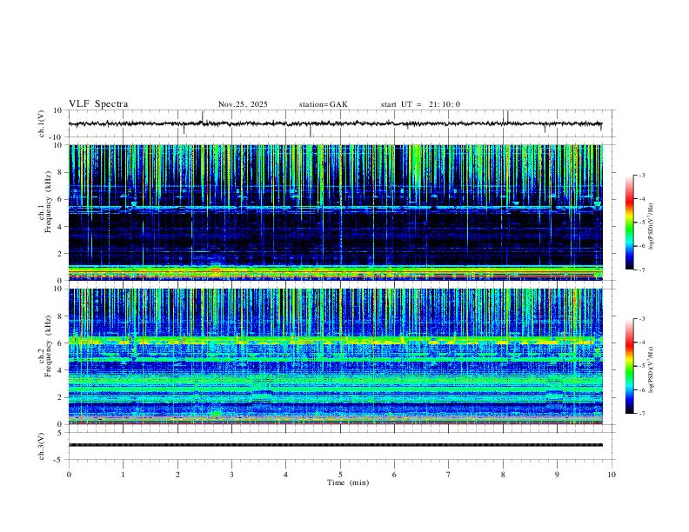Click the time axis tick label '0'
689x532 pixels.
[x=69, y=475]
